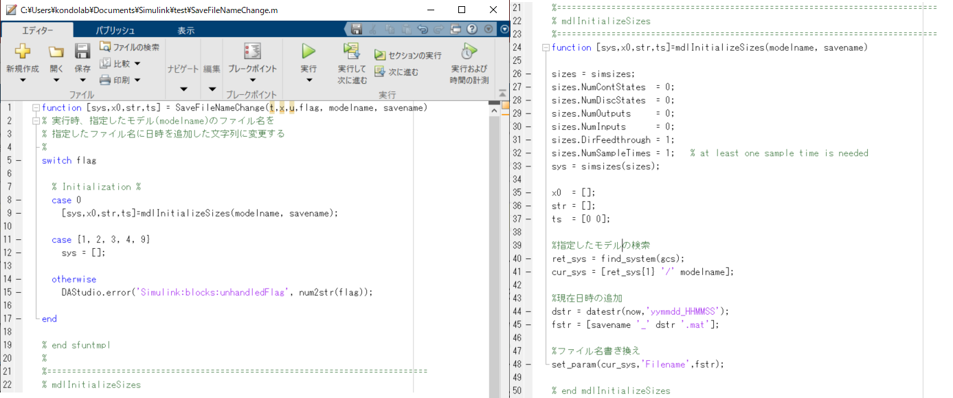
Task: Click 'ts = [0 0];' on line 37
Action: coord(581,219)
